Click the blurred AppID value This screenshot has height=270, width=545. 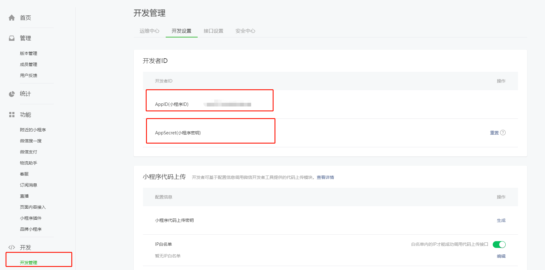pyautogui.click(x=227, y=104)
